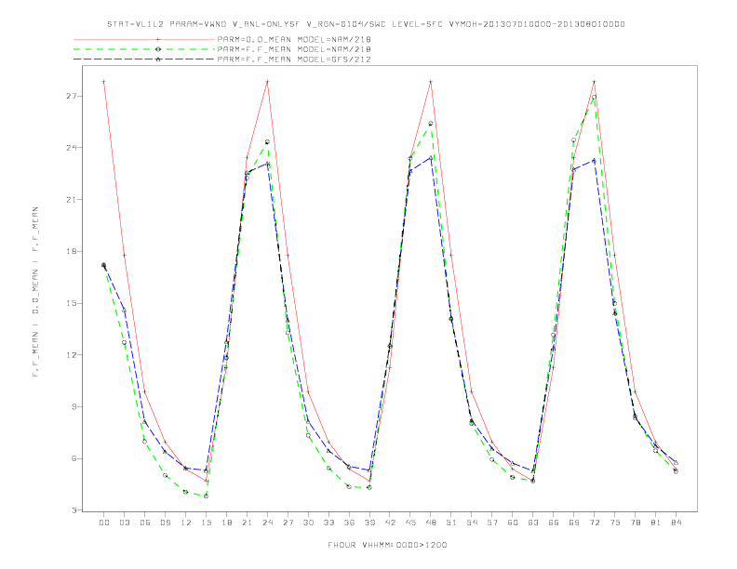Screen dimensions: 737x569
Task: Click x-axis forecast hour label 84
Action: [x=677, y=523]
